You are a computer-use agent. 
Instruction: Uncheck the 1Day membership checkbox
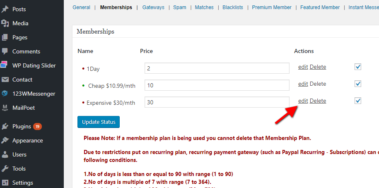pyautogui.click(x=358, y=67)
